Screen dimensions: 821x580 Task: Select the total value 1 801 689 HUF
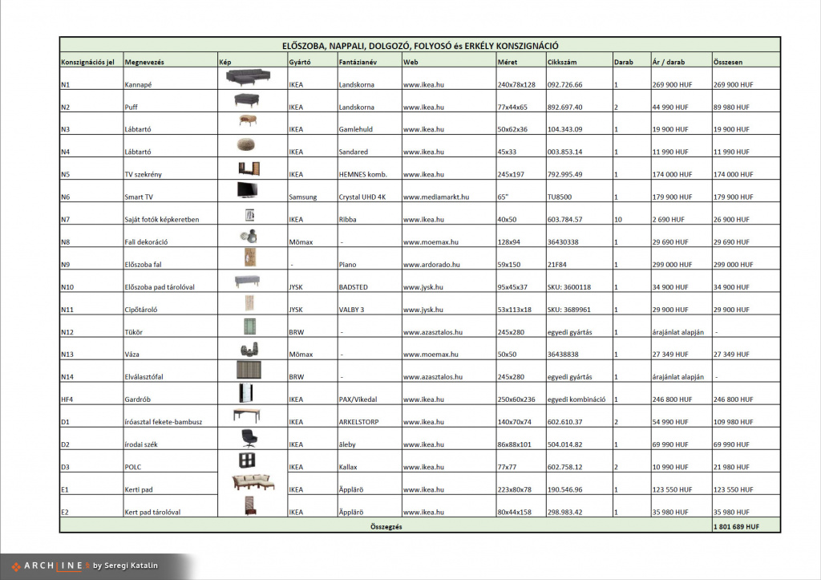(x=736, y=526)
